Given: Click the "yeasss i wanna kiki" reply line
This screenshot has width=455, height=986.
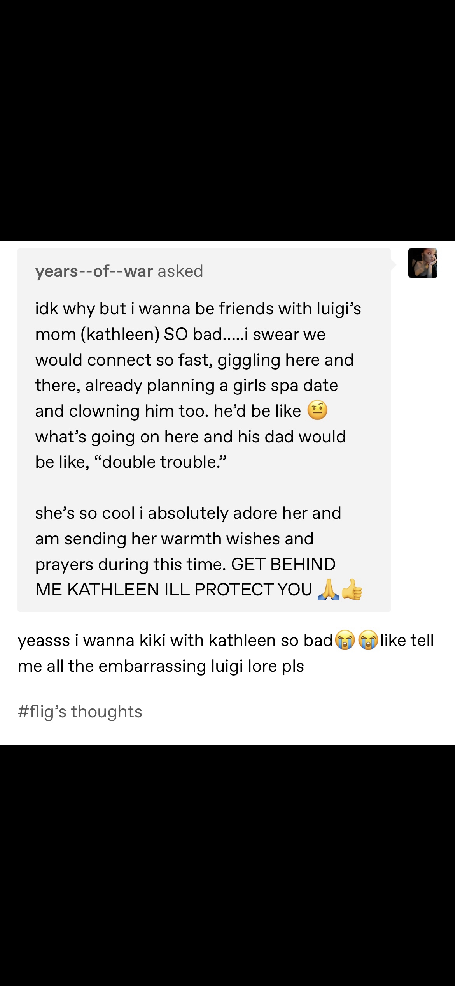Looking at the screenshot, I should tap(226, 640).
